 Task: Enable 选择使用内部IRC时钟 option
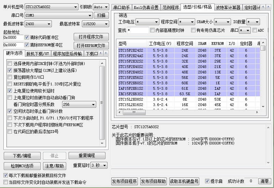pos(10,63)
